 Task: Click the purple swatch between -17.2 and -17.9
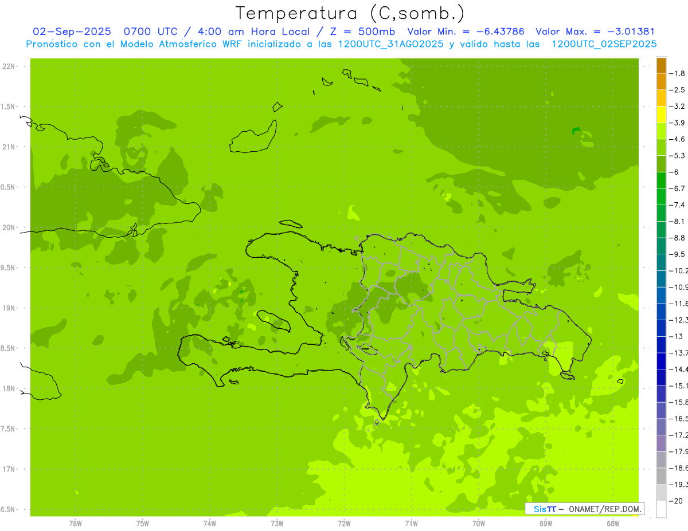tap(661, 443)
